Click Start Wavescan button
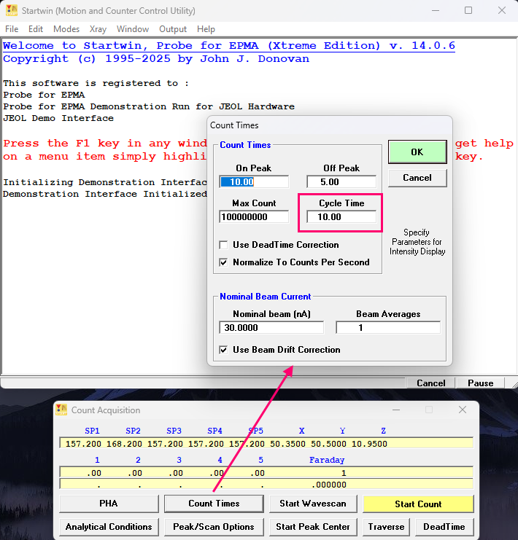This screenshot has width=518, height=540. (x=313, y=504)
